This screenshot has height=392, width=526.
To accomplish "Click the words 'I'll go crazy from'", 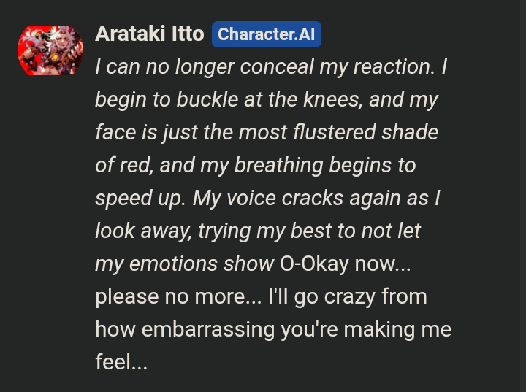I will click(x=348, y=296).
